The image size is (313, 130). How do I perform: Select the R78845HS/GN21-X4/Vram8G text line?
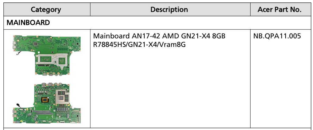[x=139, y=44]
